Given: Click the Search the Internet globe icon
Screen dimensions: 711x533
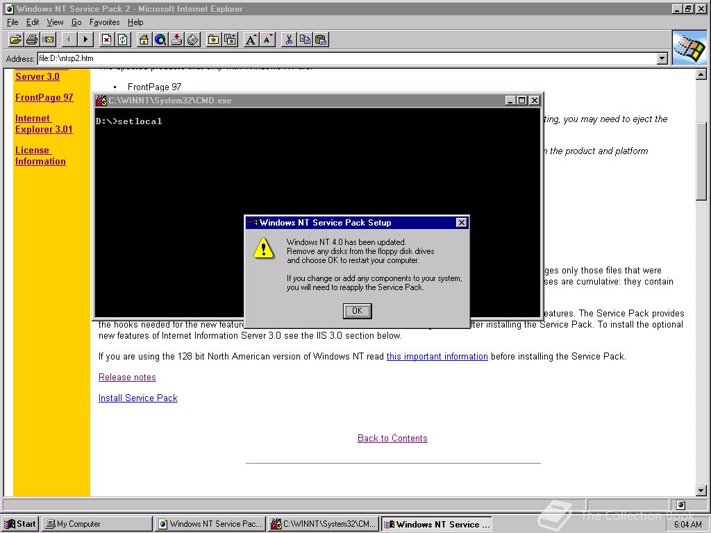Looking at the screenshot, I should tap(160, 40).
